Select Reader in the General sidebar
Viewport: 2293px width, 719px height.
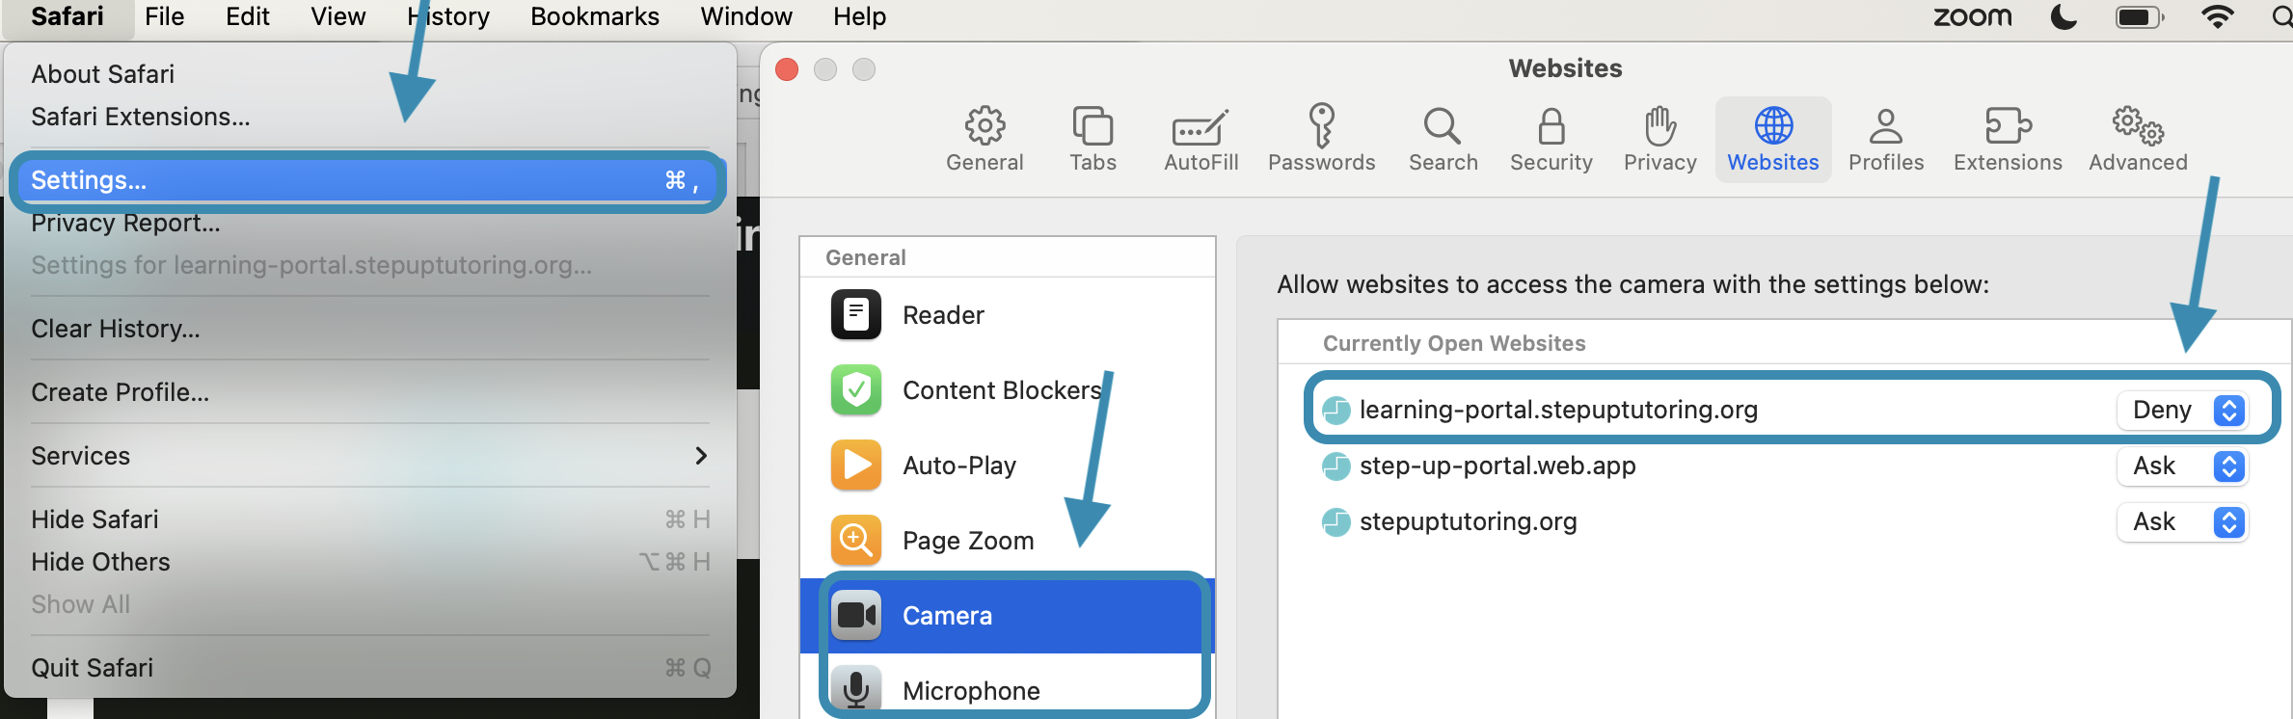[x=1008, y=315]
